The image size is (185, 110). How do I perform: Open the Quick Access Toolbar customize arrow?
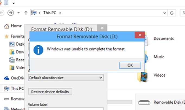pos(14,3)
